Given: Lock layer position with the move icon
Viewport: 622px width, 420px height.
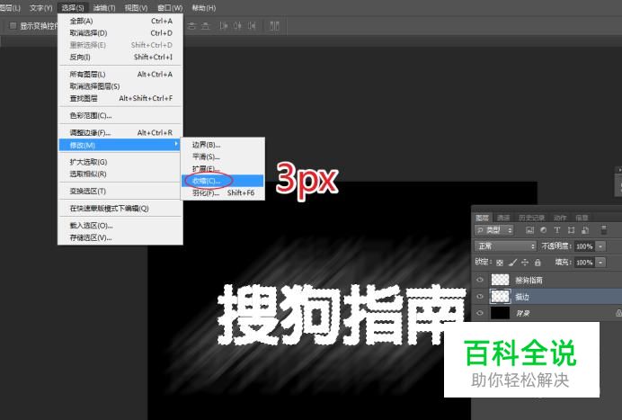Looking at the screenshot, I should coord(525,263).
